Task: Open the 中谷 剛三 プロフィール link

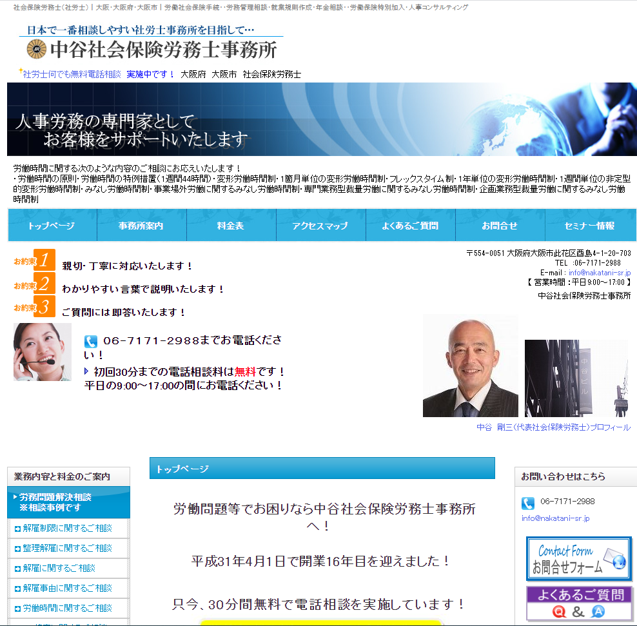Action: 553,427
